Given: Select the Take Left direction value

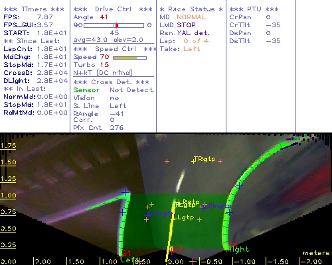Looking at the screenshot, I should coord(192,49).
